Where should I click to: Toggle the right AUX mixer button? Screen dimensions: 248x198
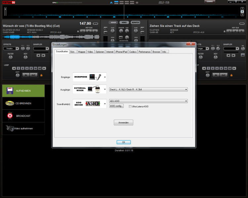(142, 28)
